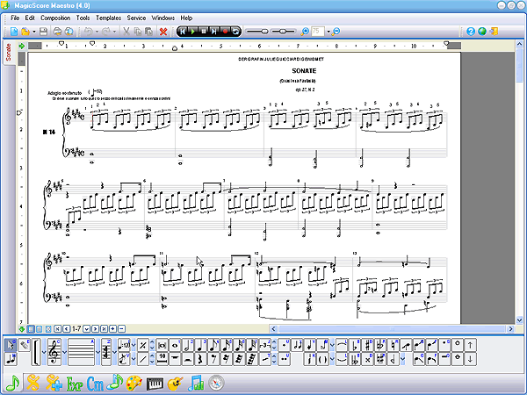Toggle loop playback button

[235, 32]
